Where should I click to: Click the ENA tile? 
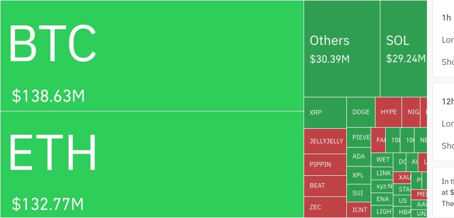(383, 199)
